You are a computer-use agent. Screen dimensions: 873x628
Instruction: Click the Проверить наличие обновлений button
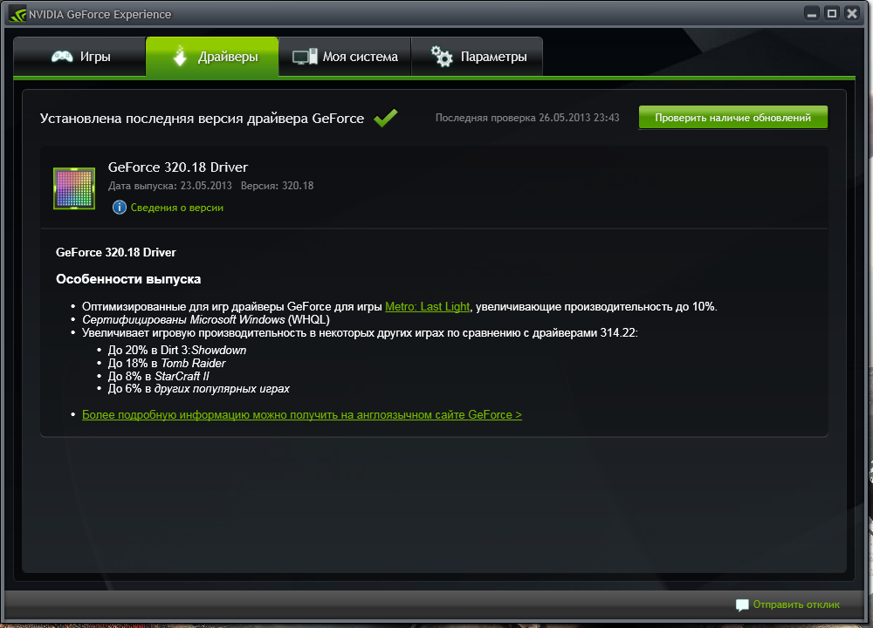tap(732, 118)
